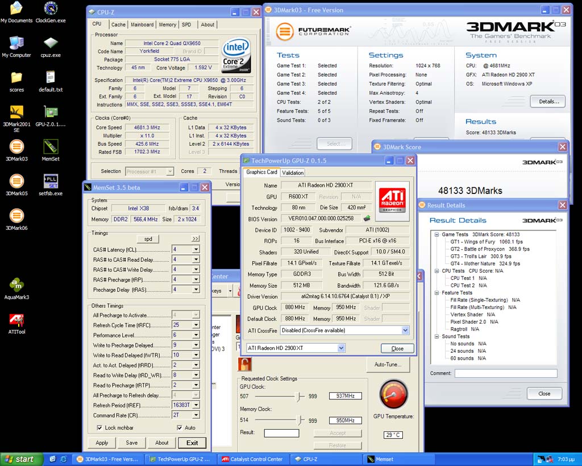Open Internet Explorer from quick launch
Screen dimensions: 582x466
(64, 459)
